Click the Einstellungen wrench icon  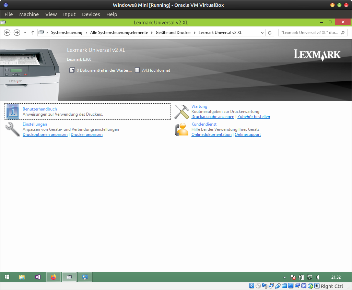tap(12, 129)
